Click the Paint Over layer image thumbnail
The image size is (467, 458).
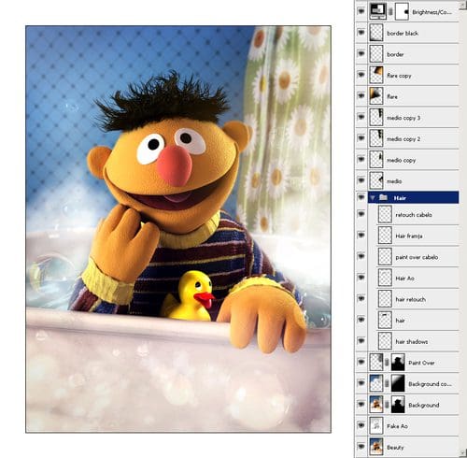376,362
